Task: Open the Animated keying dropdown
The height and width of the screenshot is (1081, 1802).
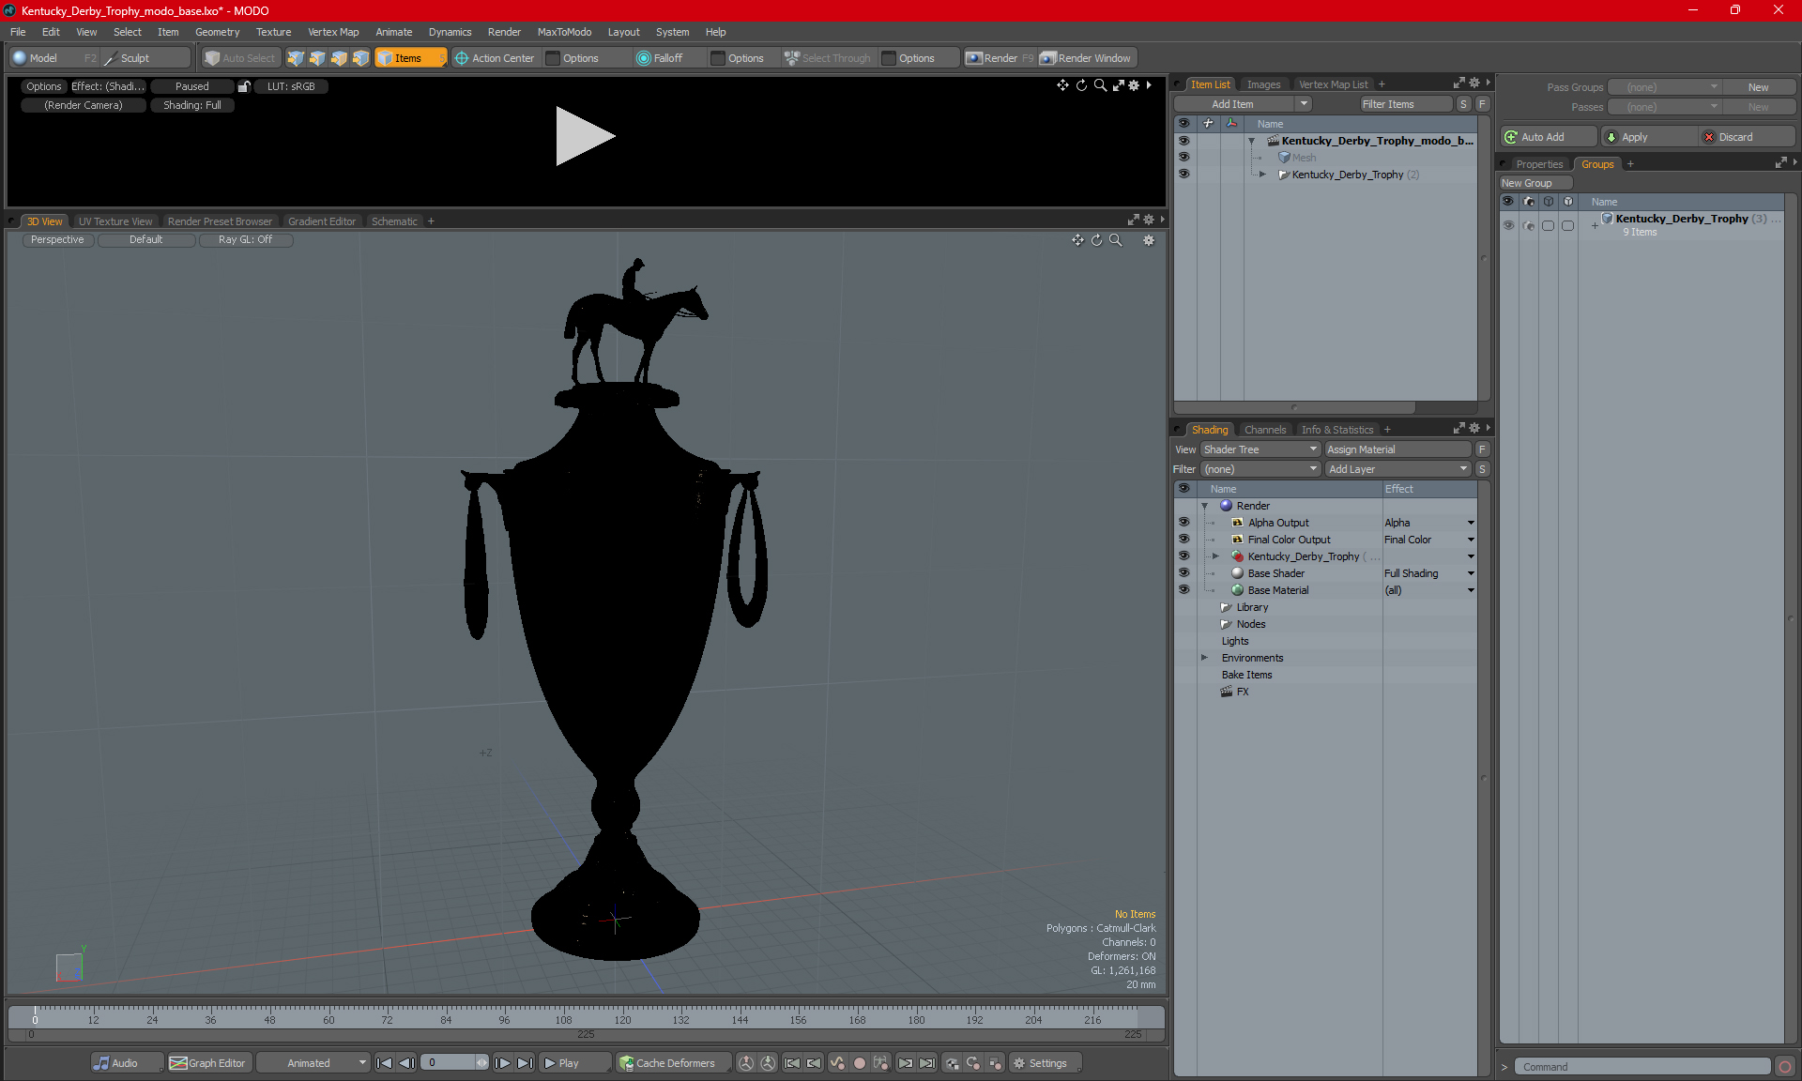Action: tap(313, 1063)
